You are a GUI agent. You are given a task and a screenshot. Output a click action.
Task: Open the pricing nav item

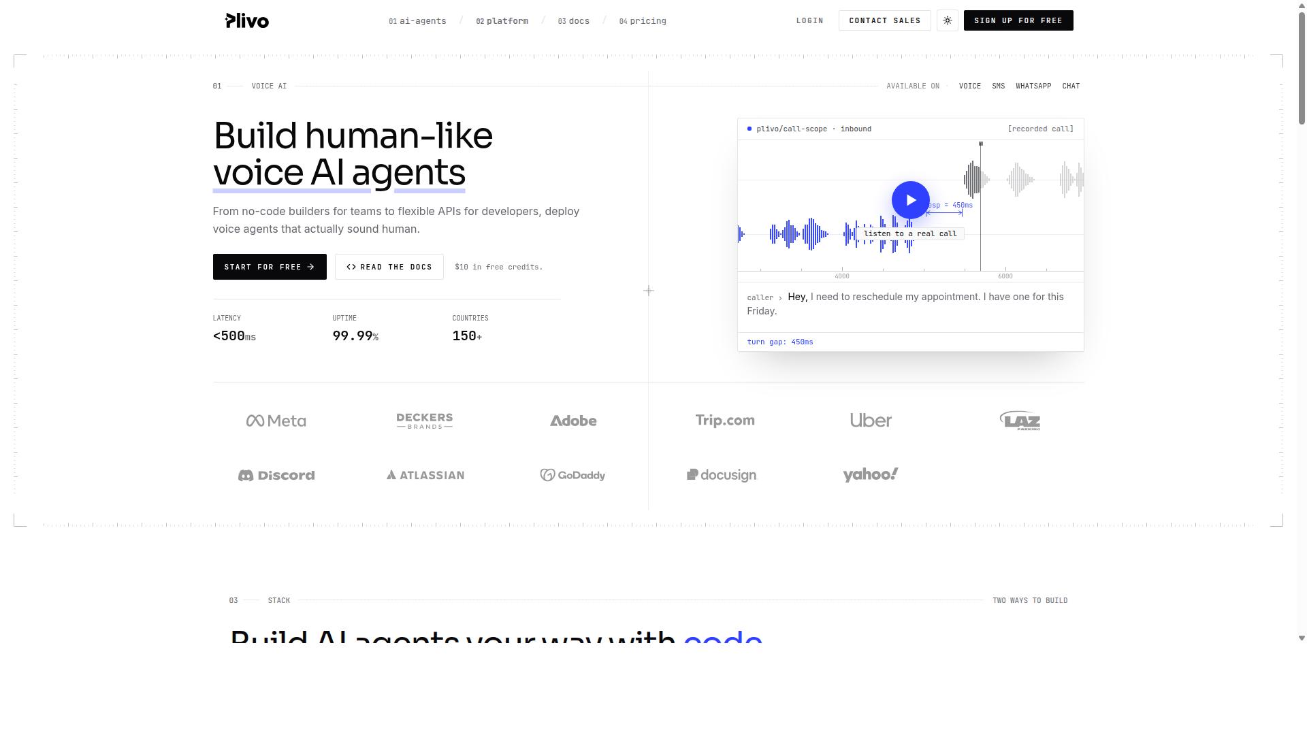[x=643, y=21]
